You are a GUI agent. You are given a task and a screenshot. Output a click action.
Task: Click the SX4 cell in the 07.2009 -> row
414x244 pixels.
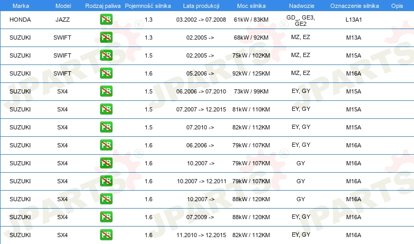(x=62, y=217)
